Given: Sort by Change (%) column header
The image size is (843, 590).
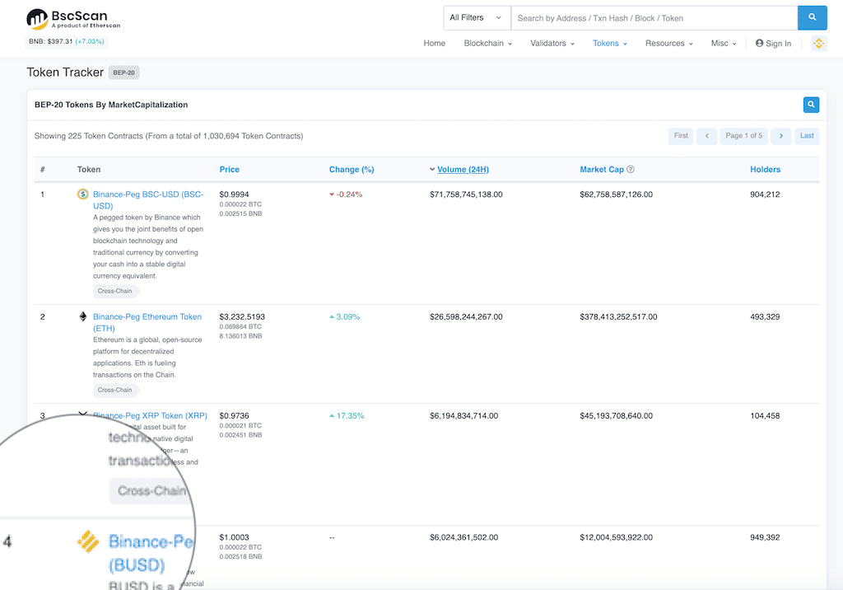Looking at the screenshot, I should [352, 169].
